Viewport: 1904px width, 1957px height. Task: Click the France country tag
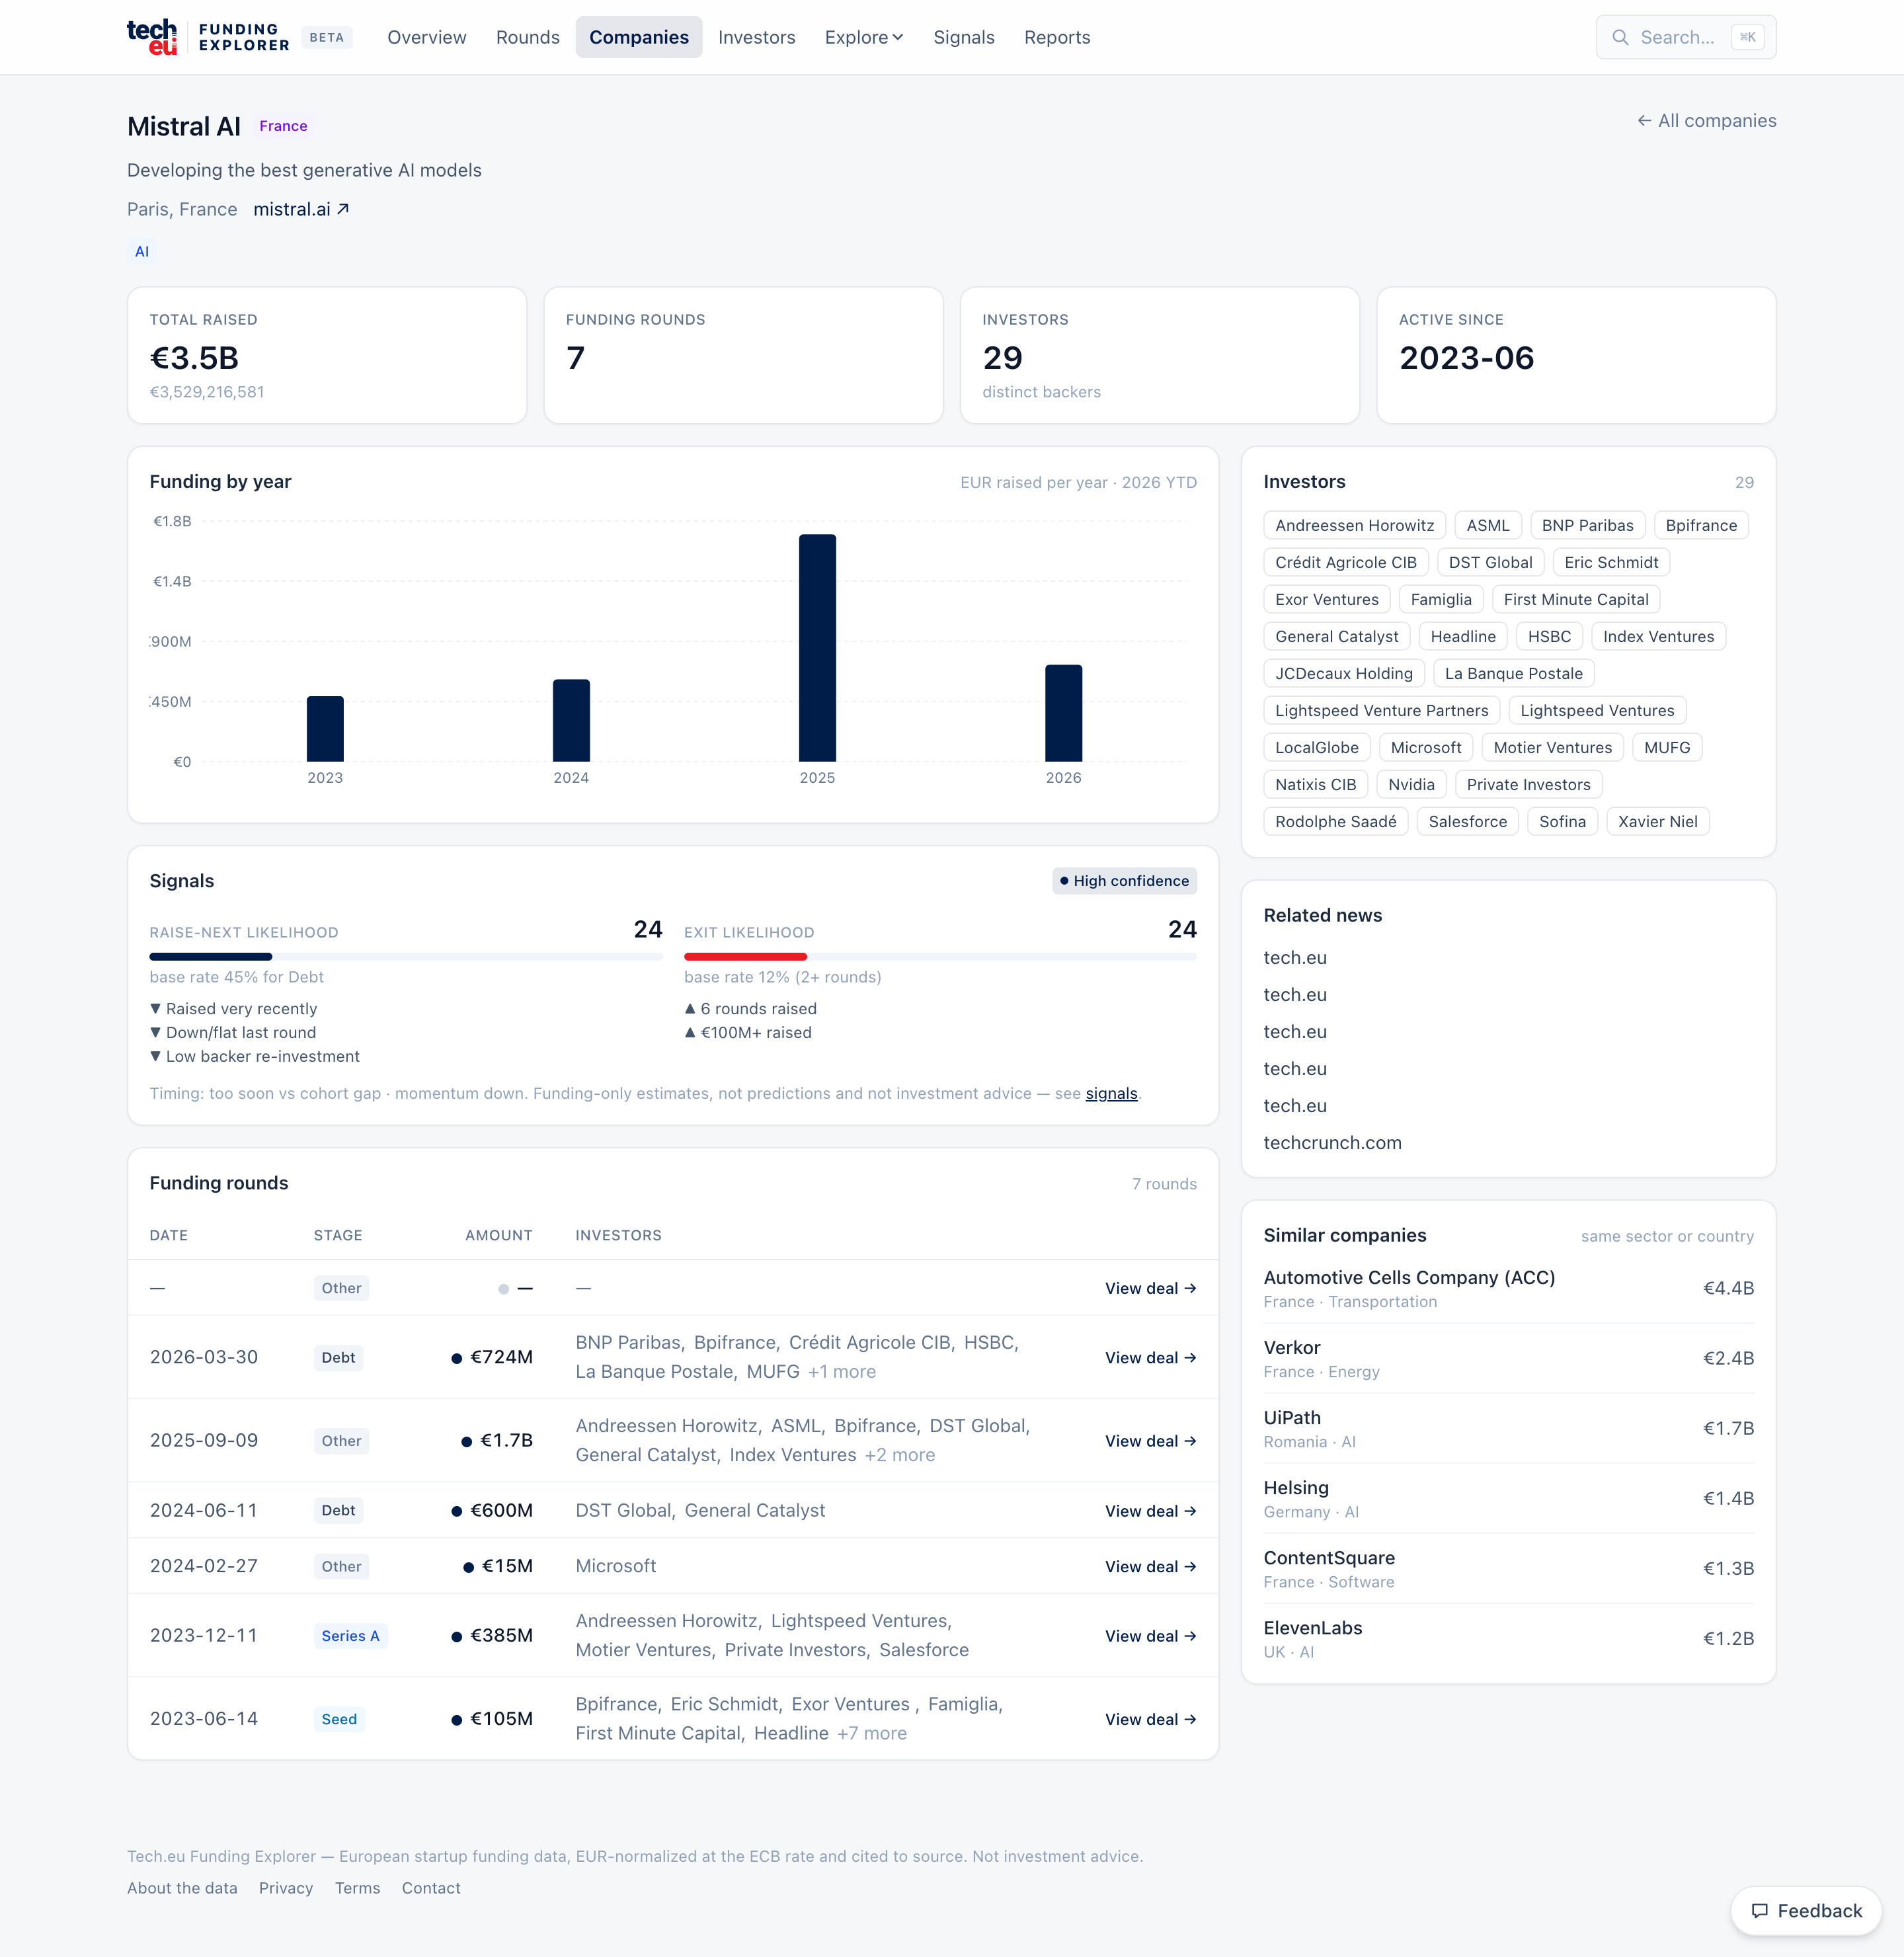283,126
